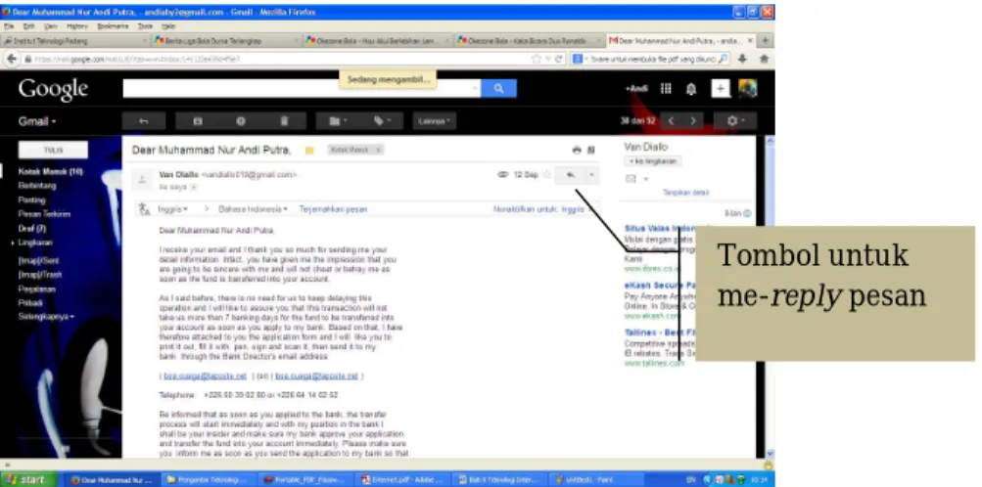
Task: Open the Firefox downloads arrow
Action: point(742,59)
